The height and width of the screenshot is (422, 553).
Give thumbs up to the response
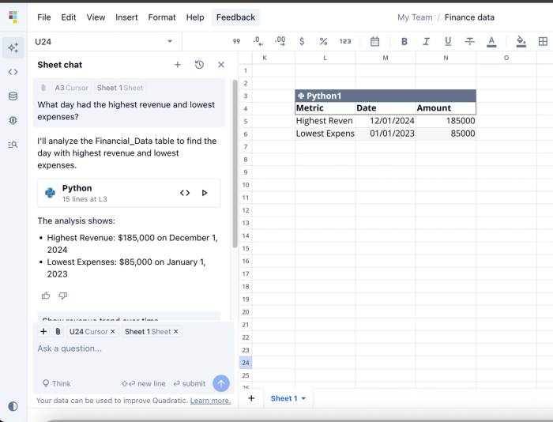point(46,296)
